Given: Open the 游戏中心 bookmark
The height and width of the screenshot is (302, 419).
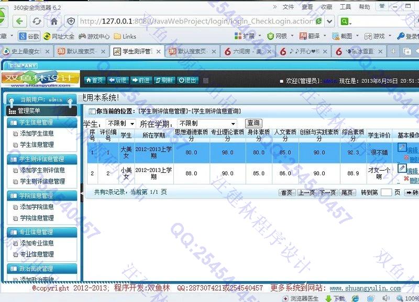Looking at the screenshot, I should 94,36.
